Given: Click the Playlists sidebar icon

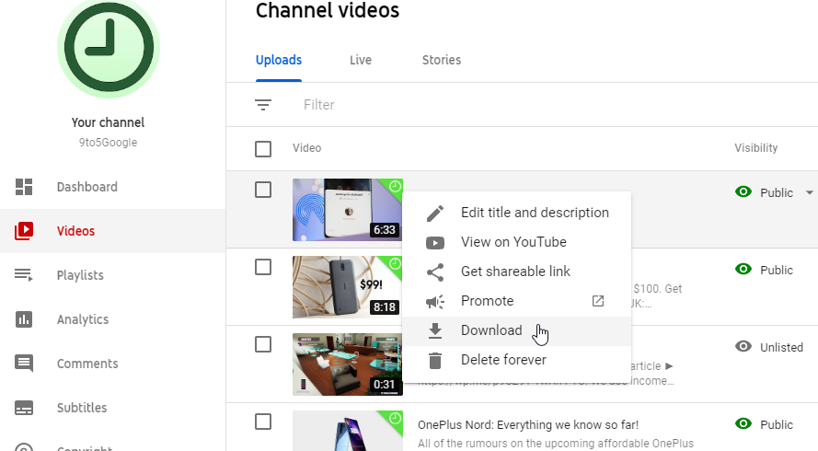Looking at the screenshot, I should coord(24,275).
